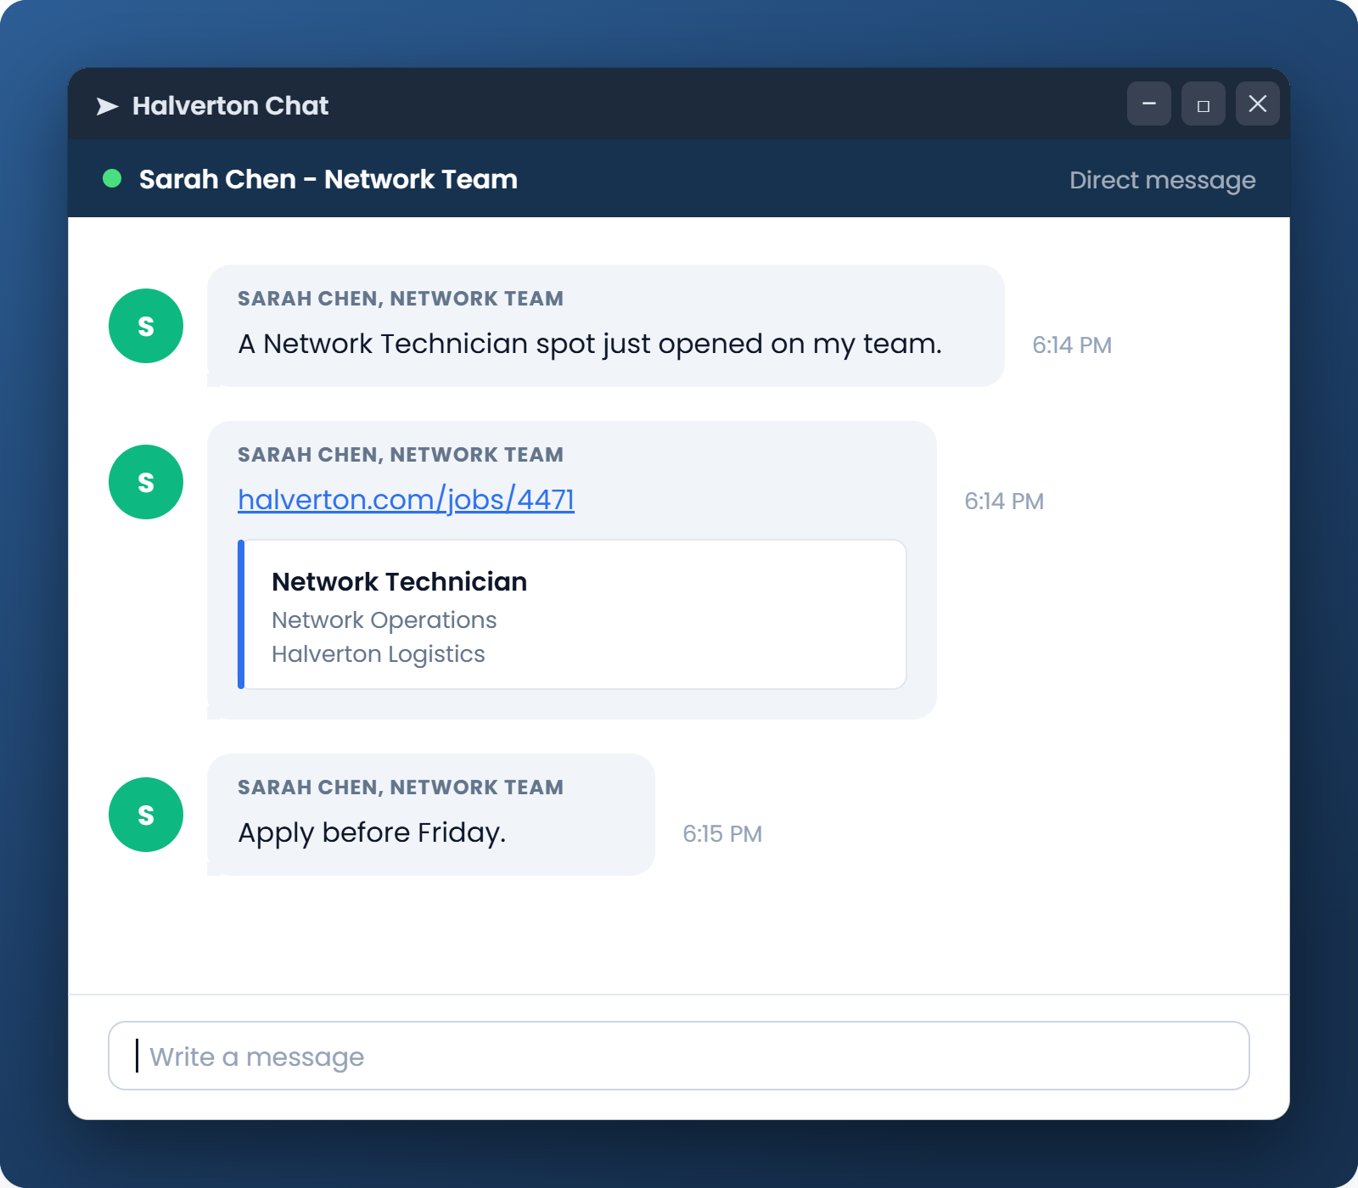The width and height of the screenshot is (1358, 1188).
Task: Click the 6:15 PM timestamp
Action: 722,833
